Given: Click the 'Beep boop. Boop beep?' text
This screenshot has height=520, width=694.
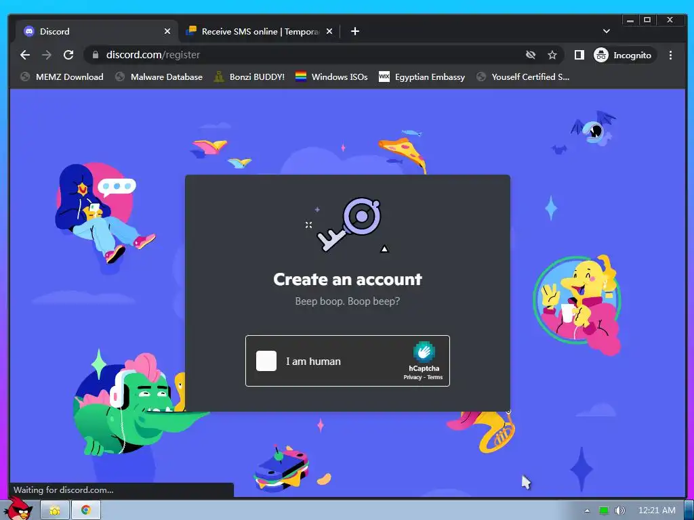Looking at the screenshot, I should point(348,301).
